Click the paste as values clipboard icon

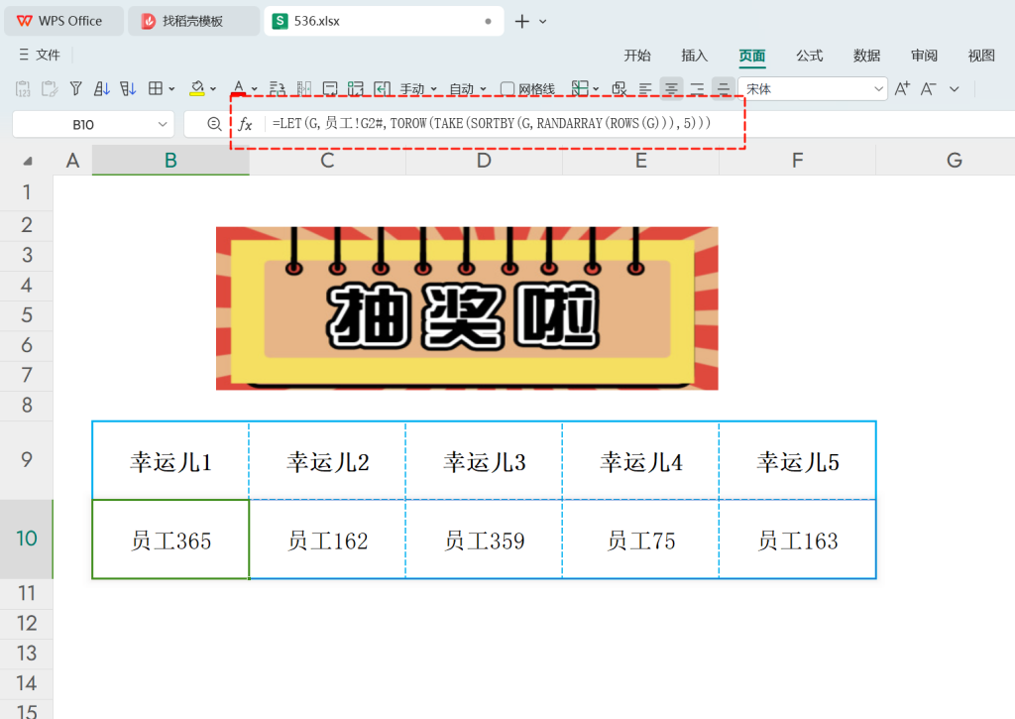23,88
